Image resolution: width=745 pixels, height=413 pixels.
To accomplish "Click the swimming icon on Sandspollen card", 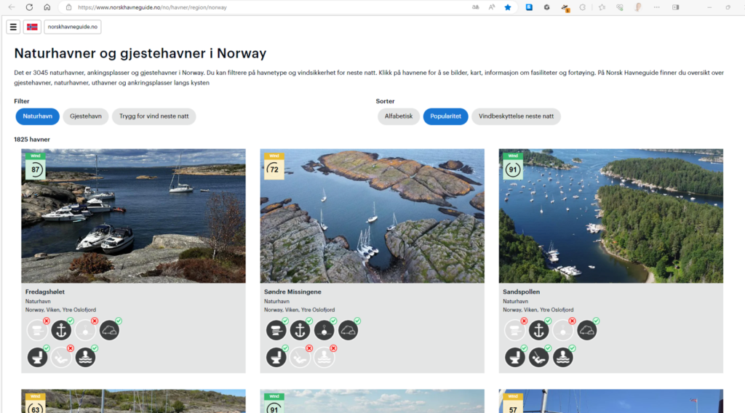I will pyautogui.click(x=562, y=357).
